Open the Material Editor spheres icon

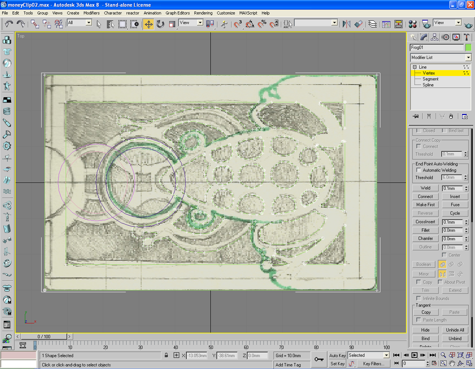[x=412, y=24]
